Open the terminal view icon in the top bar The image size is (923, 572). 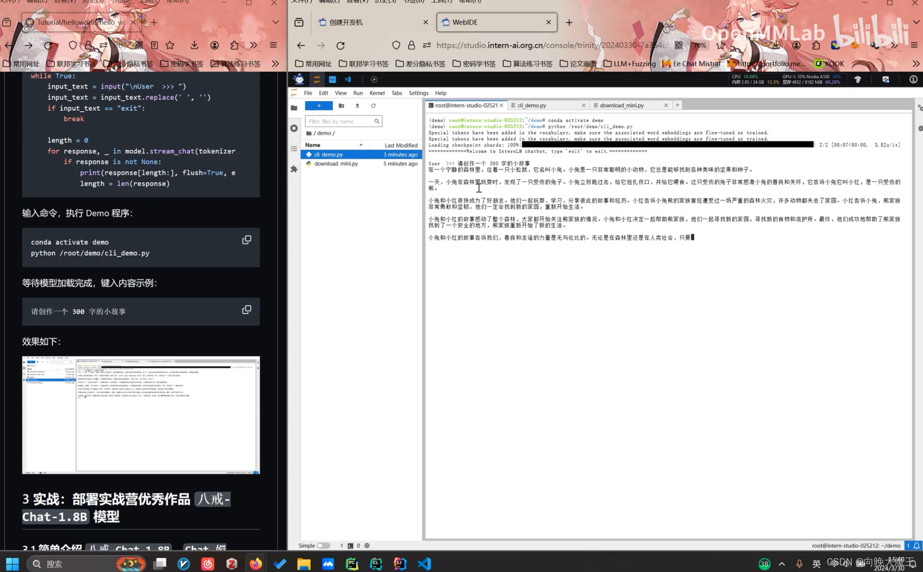332,79
